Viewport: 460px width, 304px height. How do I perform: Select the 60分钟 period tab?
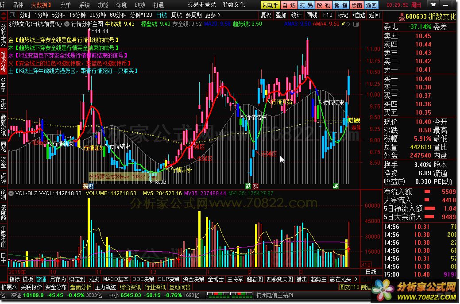tap(118, 15)
